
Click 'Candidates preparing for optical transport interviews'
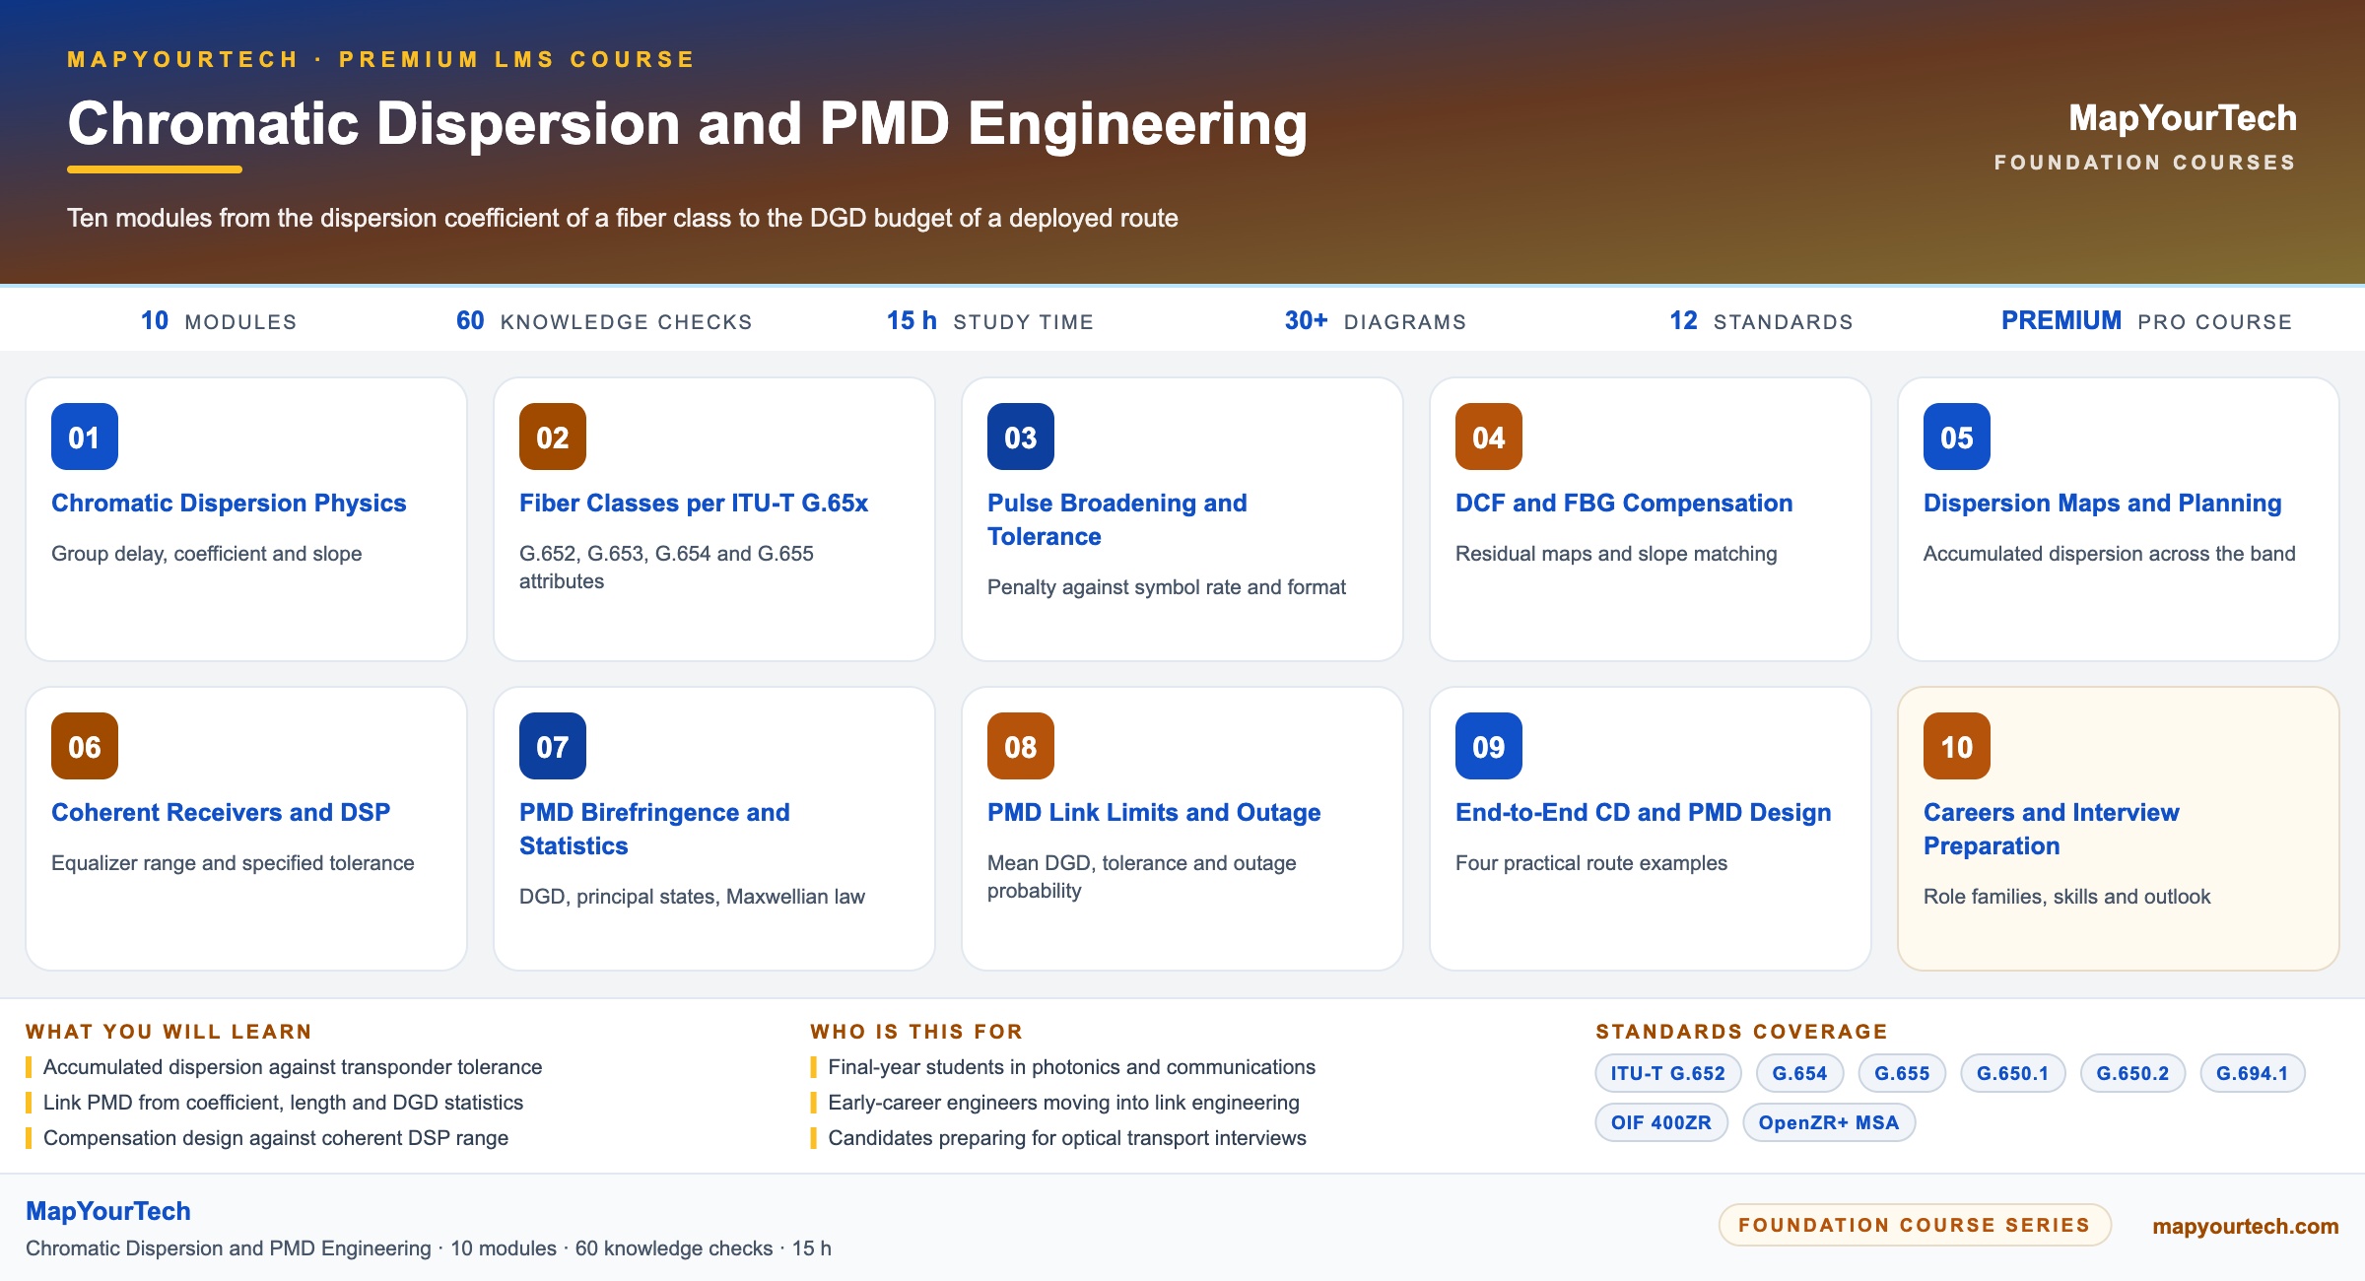point(1067,1138)
